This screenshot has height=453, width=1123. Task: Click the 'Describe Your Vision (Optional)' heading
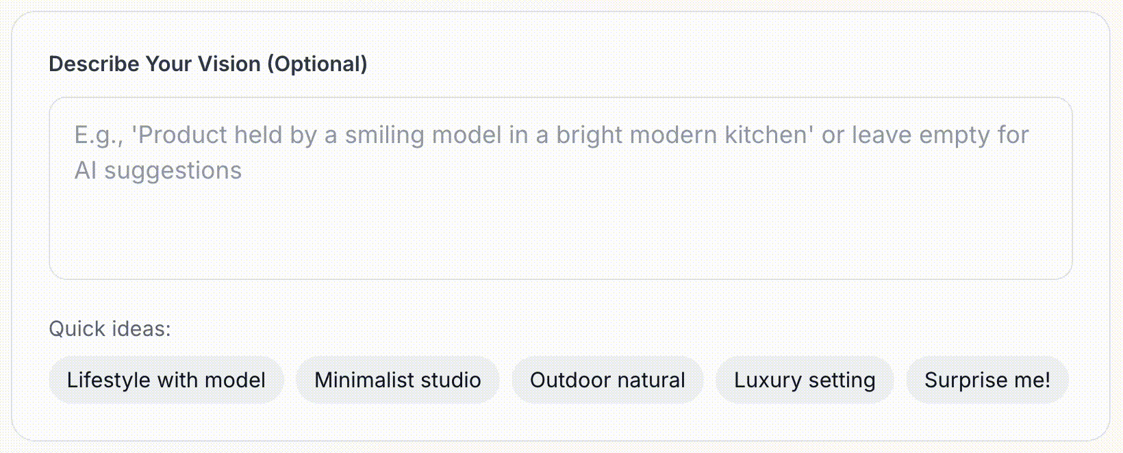(208, 64)
